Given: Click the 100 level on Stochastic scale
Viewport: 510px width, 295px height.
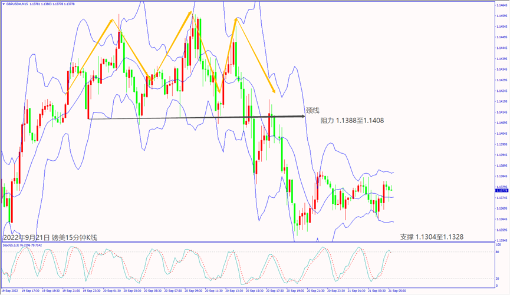Looking at the screenshot, I should click(498, 244).
